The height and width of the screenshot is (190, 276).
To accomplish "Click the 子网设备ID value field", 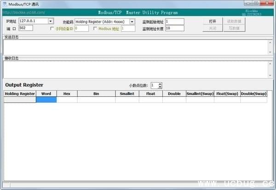I will pos(81,28).
